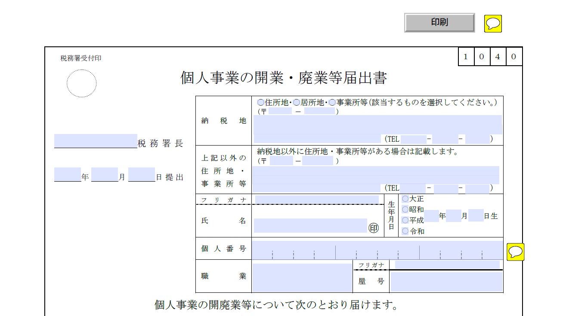Click the 氏名 フリガナ input field
The width and height of the screenshot is (566, 316).
317,200
